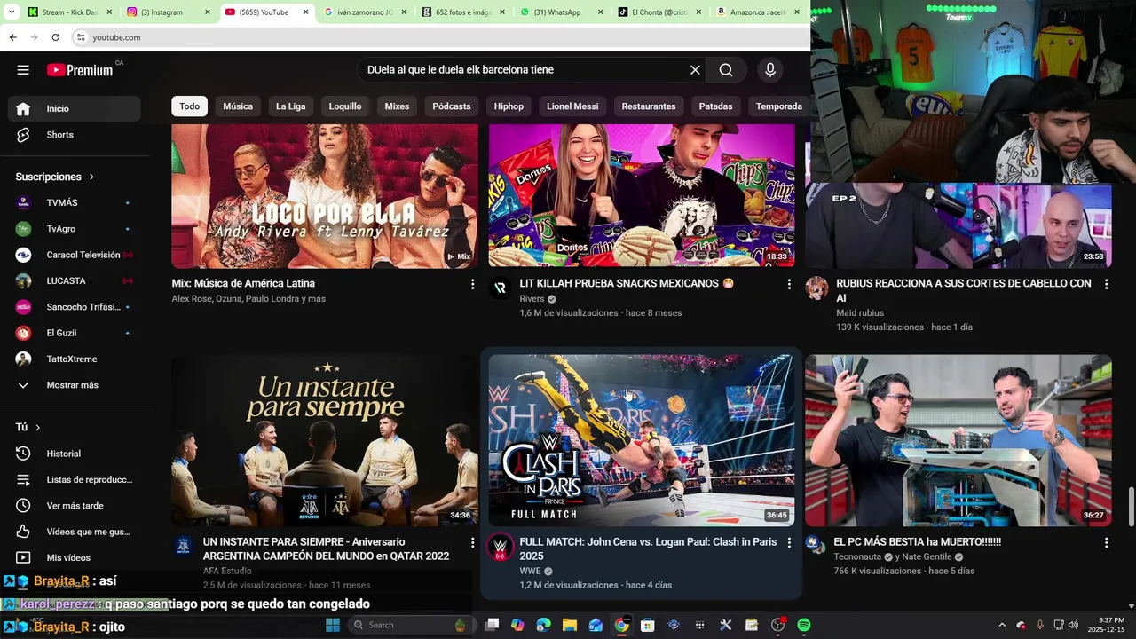View site information icon next to youtube.com
This screenshot has width=1136, height=639.
81,37
